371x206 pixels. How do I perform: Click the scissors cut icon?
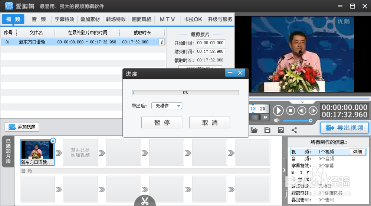[145, 201]
